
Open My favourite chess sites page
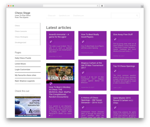coord(25,75)
